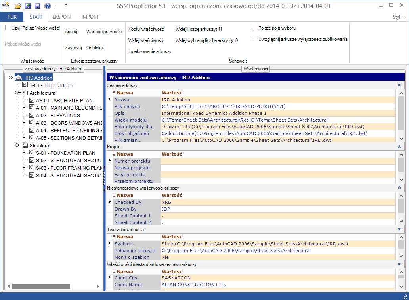Click down arrow of Zestaw arkuszy grid scrollbar
409x300 pixels.
401,139
